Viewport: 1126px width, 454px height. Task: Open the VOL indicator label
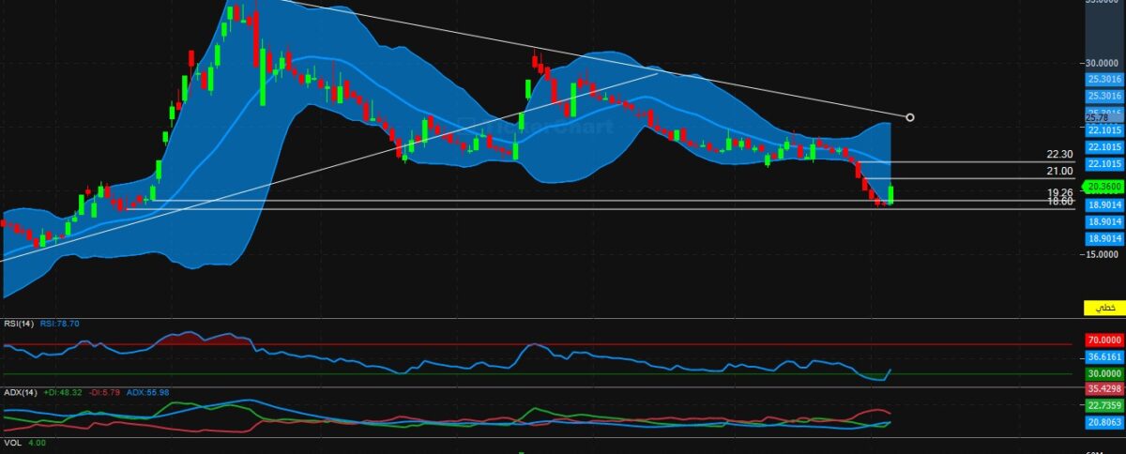coord(12,443)
